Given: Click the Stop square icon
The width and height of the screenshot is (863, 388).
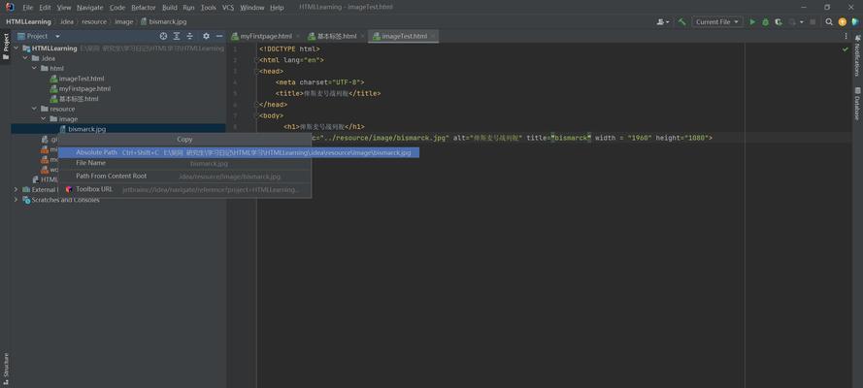Looking at the screenshot, I should coord(813,22).
